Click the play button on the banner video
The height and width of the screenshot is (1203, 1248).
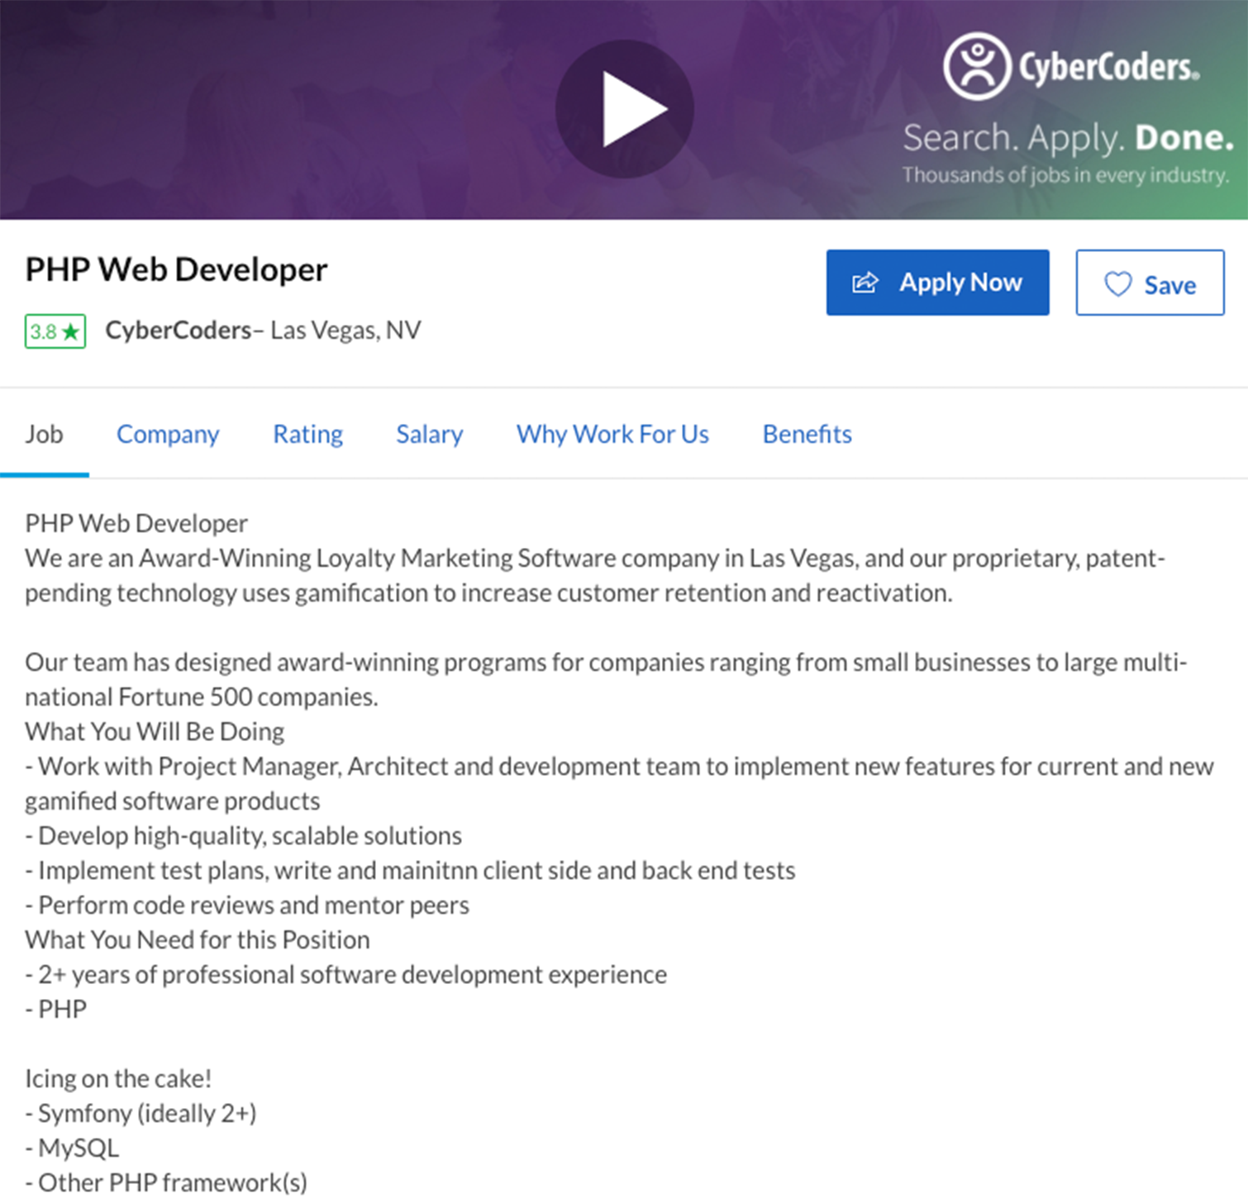pyautogui.click(x=625, y=107)
